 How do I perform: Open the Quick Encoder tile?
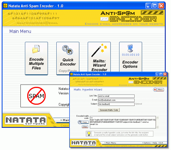pyautogui.click(x=68, y=58)
